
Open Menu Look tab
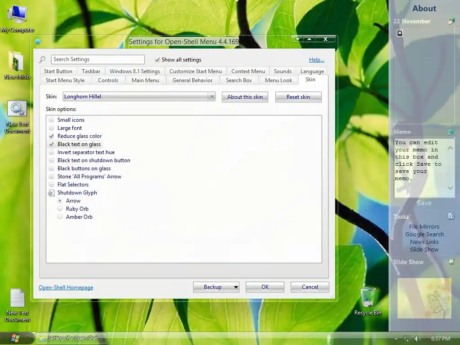tap(279, 80)
